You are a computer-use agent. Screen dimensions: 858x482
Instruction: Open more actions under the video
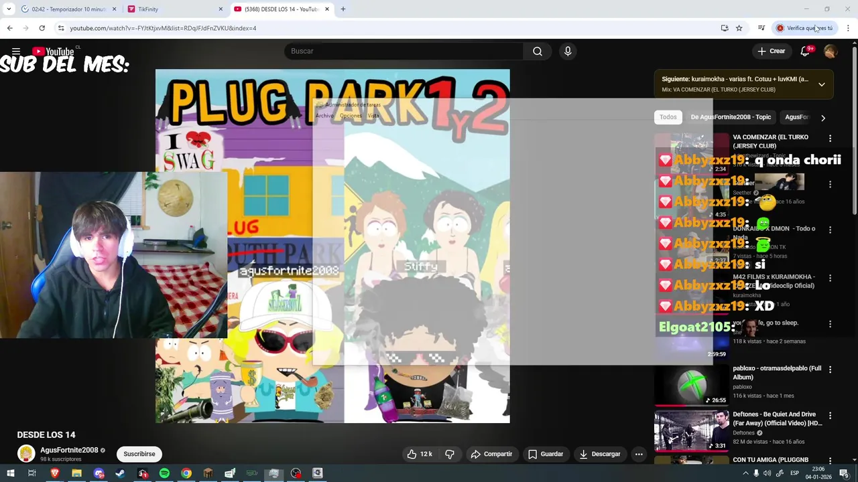click(x=639, y=454)
